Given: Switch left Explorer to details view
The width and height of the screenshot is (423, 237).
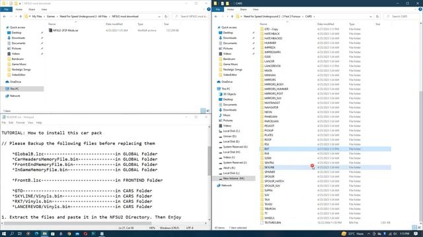Looking at the screenshot, I should [203, 111].
